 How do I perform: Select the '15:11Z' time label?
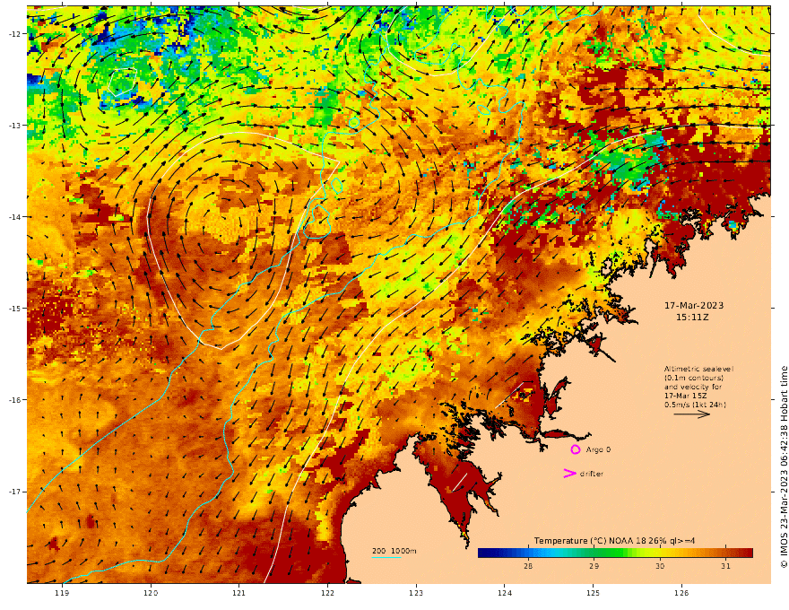(x=692, y=318)
